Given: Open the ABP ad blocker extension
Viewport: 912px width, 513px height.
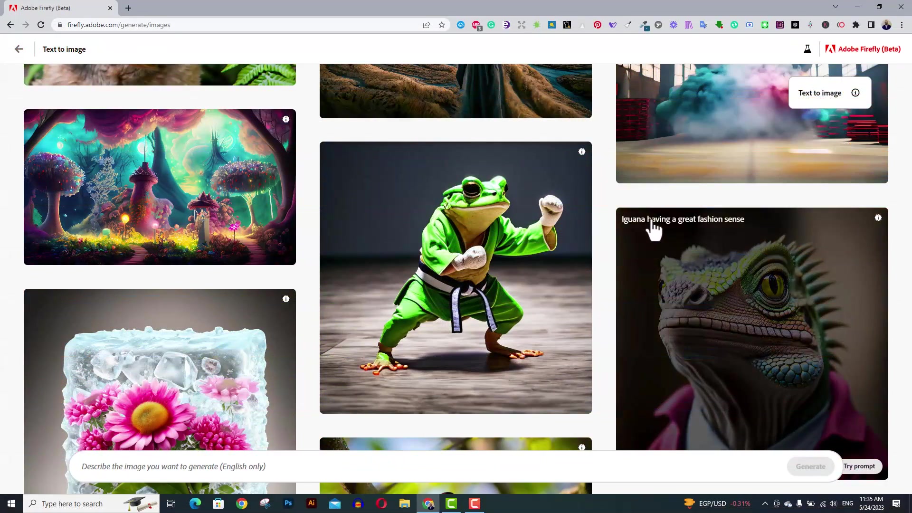Looking at the screenshot, I should 476,25.
